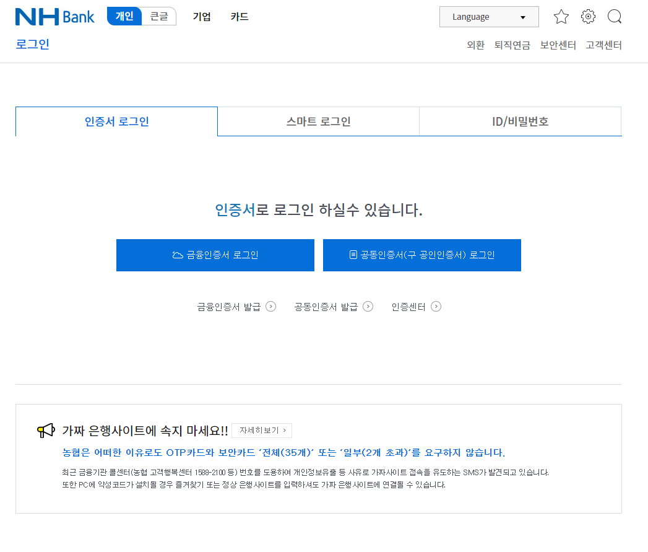The height and width of the screenshot is (552, 648).
Task: Expand the 공동인증서 발급 chevron
Action: coord(368,306)
